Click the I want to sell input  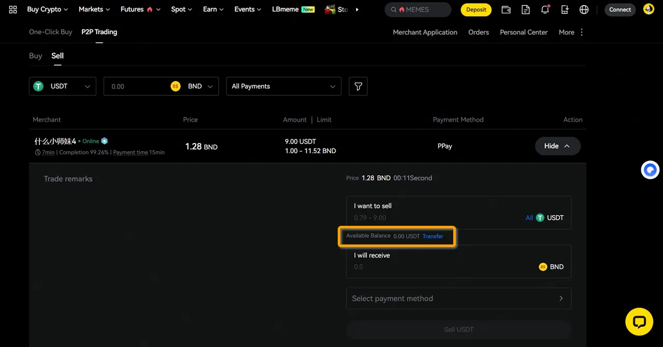(x=435, y=218)
